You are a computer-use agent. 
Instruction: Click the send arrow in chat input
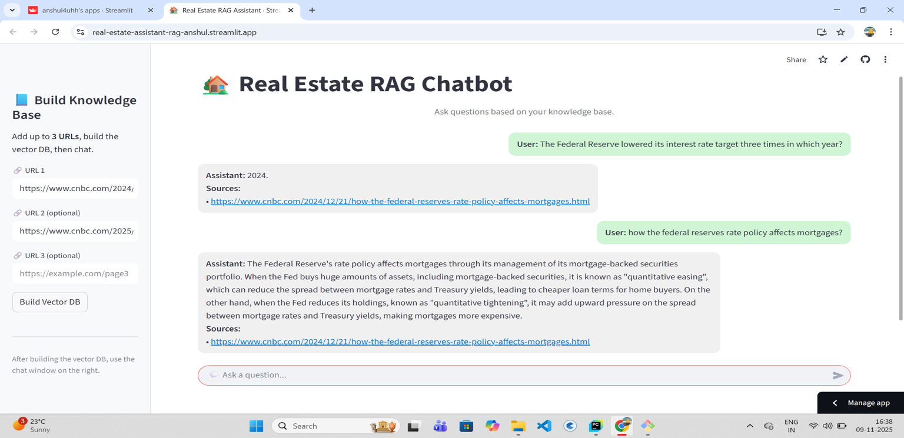click(x=838, y=375)
